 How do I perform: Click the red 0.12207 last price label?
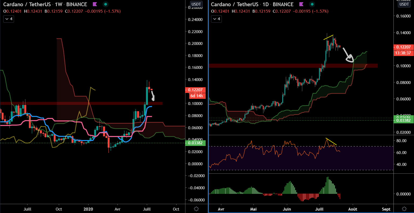pyautogui.click(x=403, y=47)
